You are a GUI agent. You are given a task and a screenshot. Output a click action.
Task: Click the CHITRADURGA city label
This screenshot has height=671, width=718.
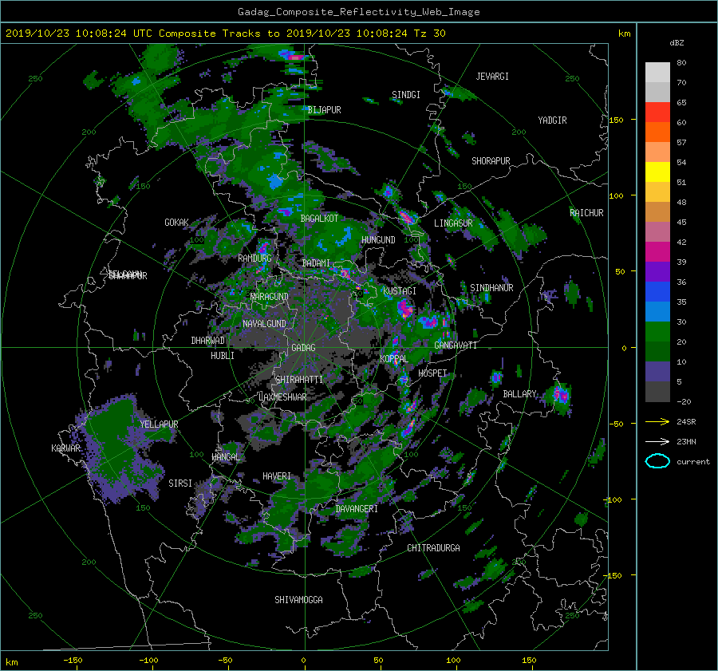pos(433,548)
